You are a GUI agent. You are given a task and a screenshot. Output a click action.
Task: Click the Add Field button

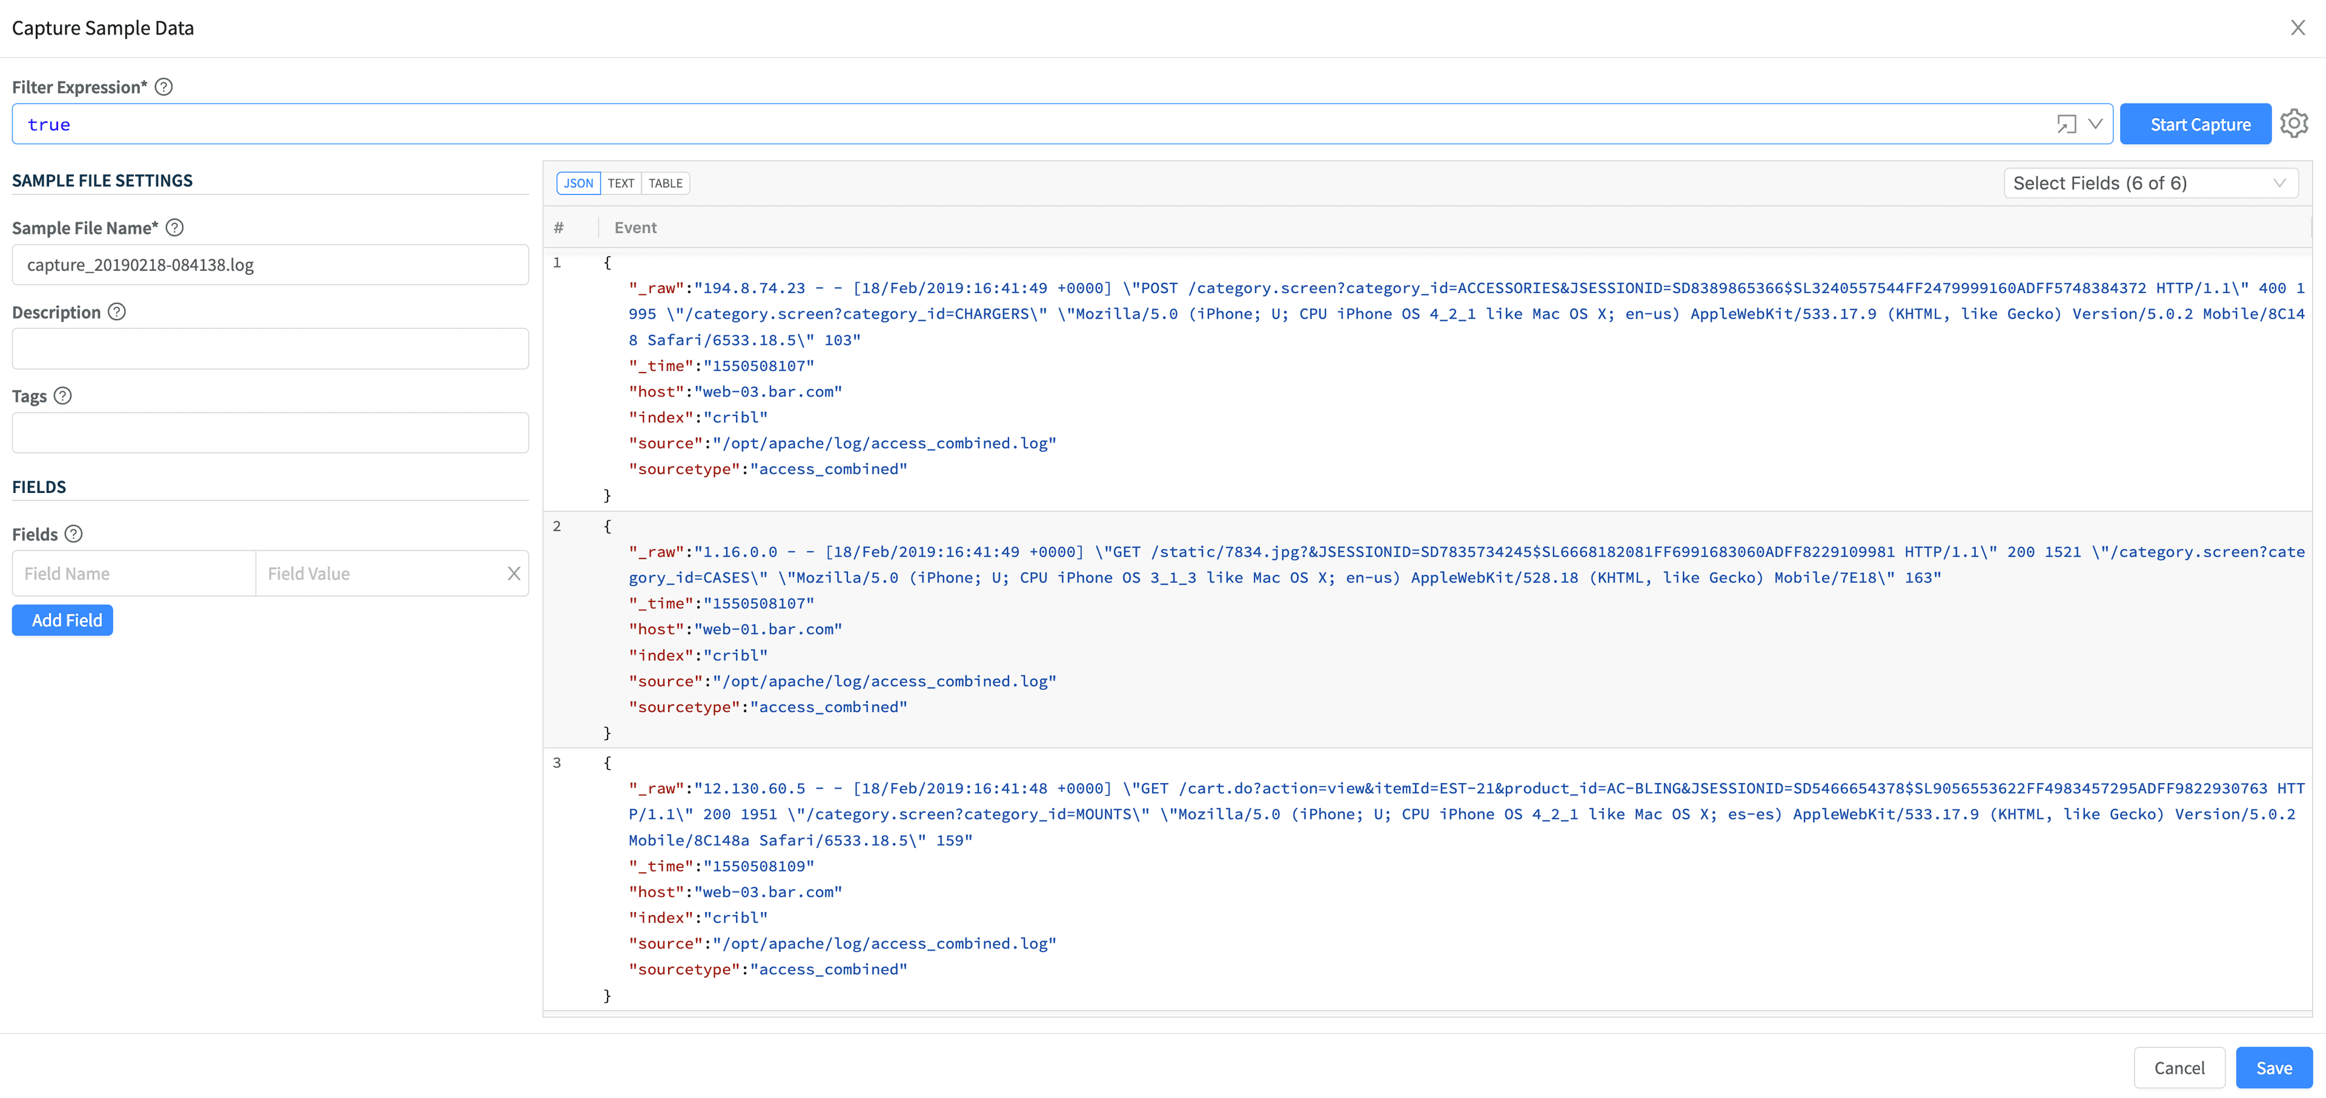pyautogui.click(x=62, y=620)
